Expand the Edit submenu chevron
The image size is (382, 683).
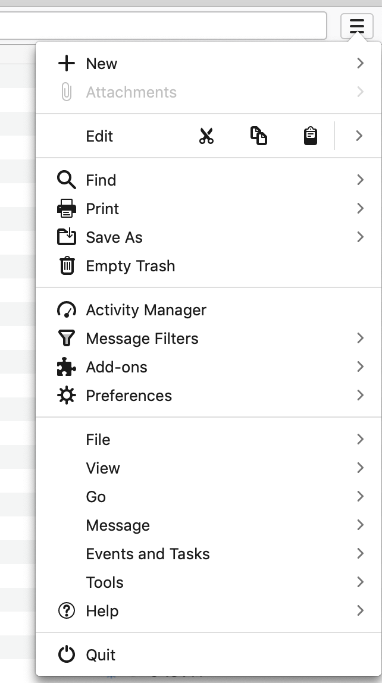pyautogui.click(x=359, y=136)
